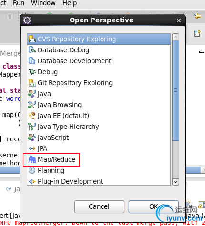
Task: Click the yellow back-arrow toolbar icon in Eclipse
Action: (x=197, y=16)
